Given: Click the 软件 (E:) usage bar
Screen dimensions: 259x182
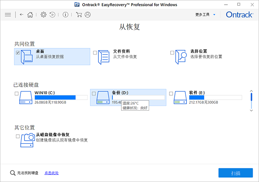Looking at the screenshot, I should pos(216,97).
